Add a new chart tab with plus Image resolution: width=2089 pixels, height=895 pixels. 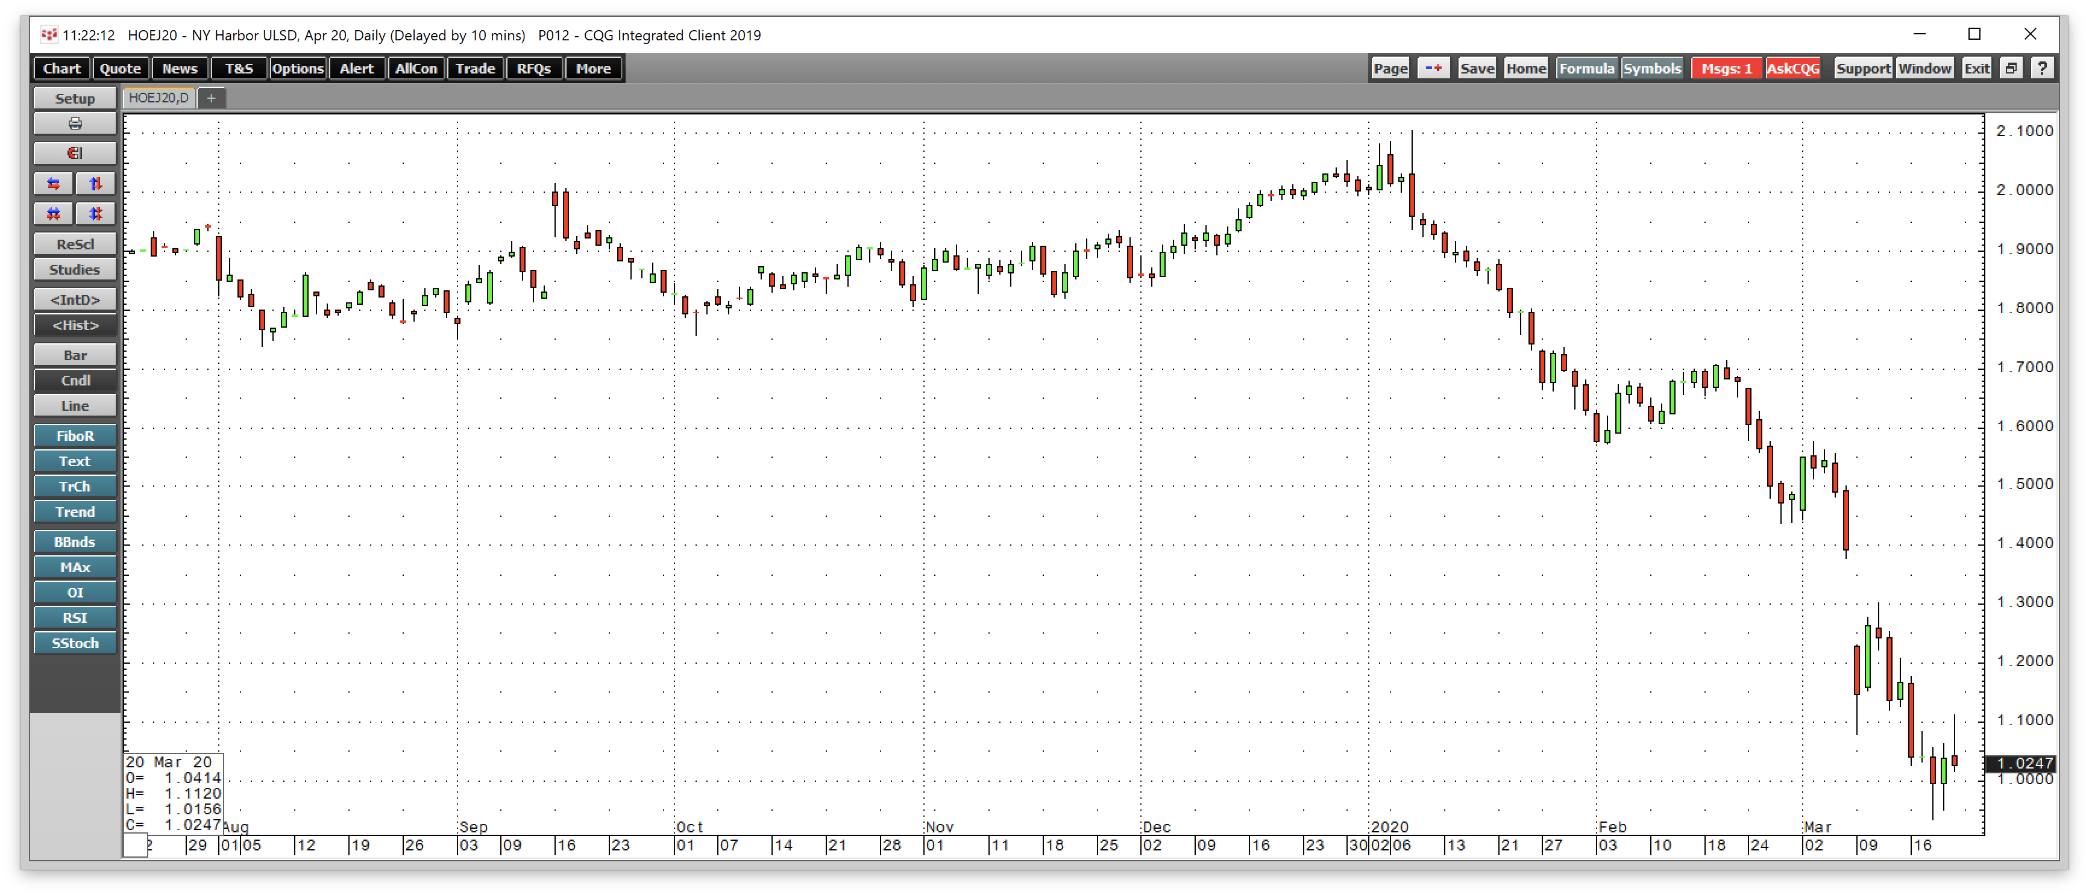coord(211,98)
